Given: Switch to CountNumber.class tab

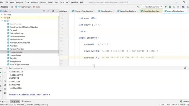Looking at the screenshot, I should (151, 11).
